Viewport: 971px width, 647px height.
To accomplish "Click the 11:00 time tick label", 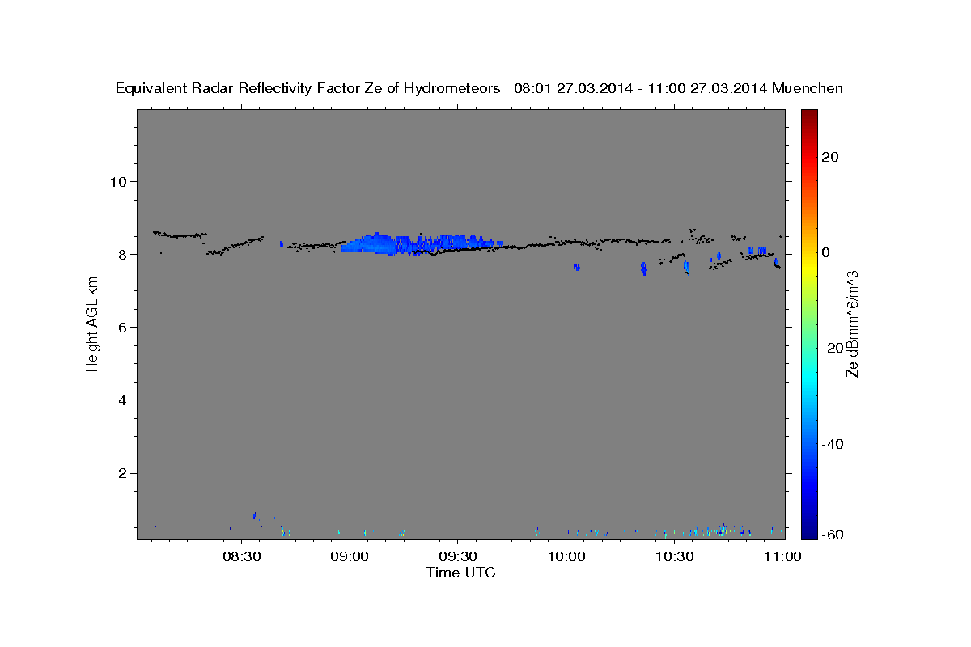I will coord(782,556).
